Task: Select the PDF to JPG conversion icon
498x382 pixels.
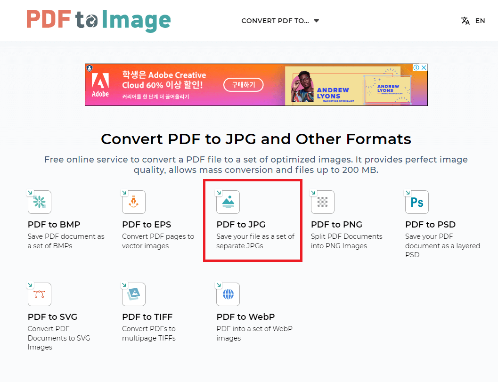Action: coord(228,202)
